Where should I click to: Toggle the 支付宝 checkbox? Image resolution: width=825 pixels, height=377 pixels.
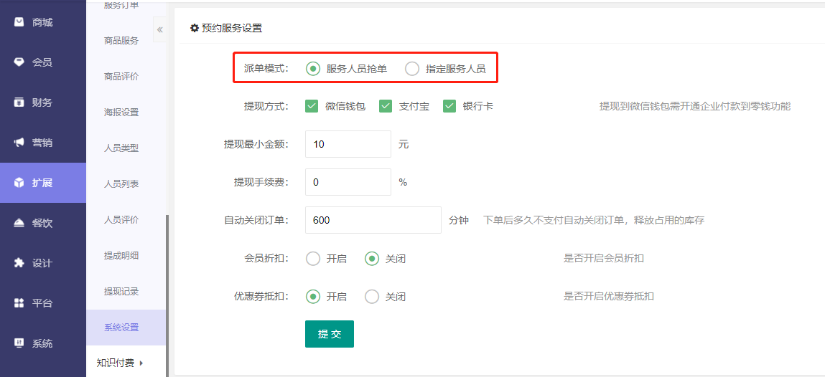[x=386, y=106]
